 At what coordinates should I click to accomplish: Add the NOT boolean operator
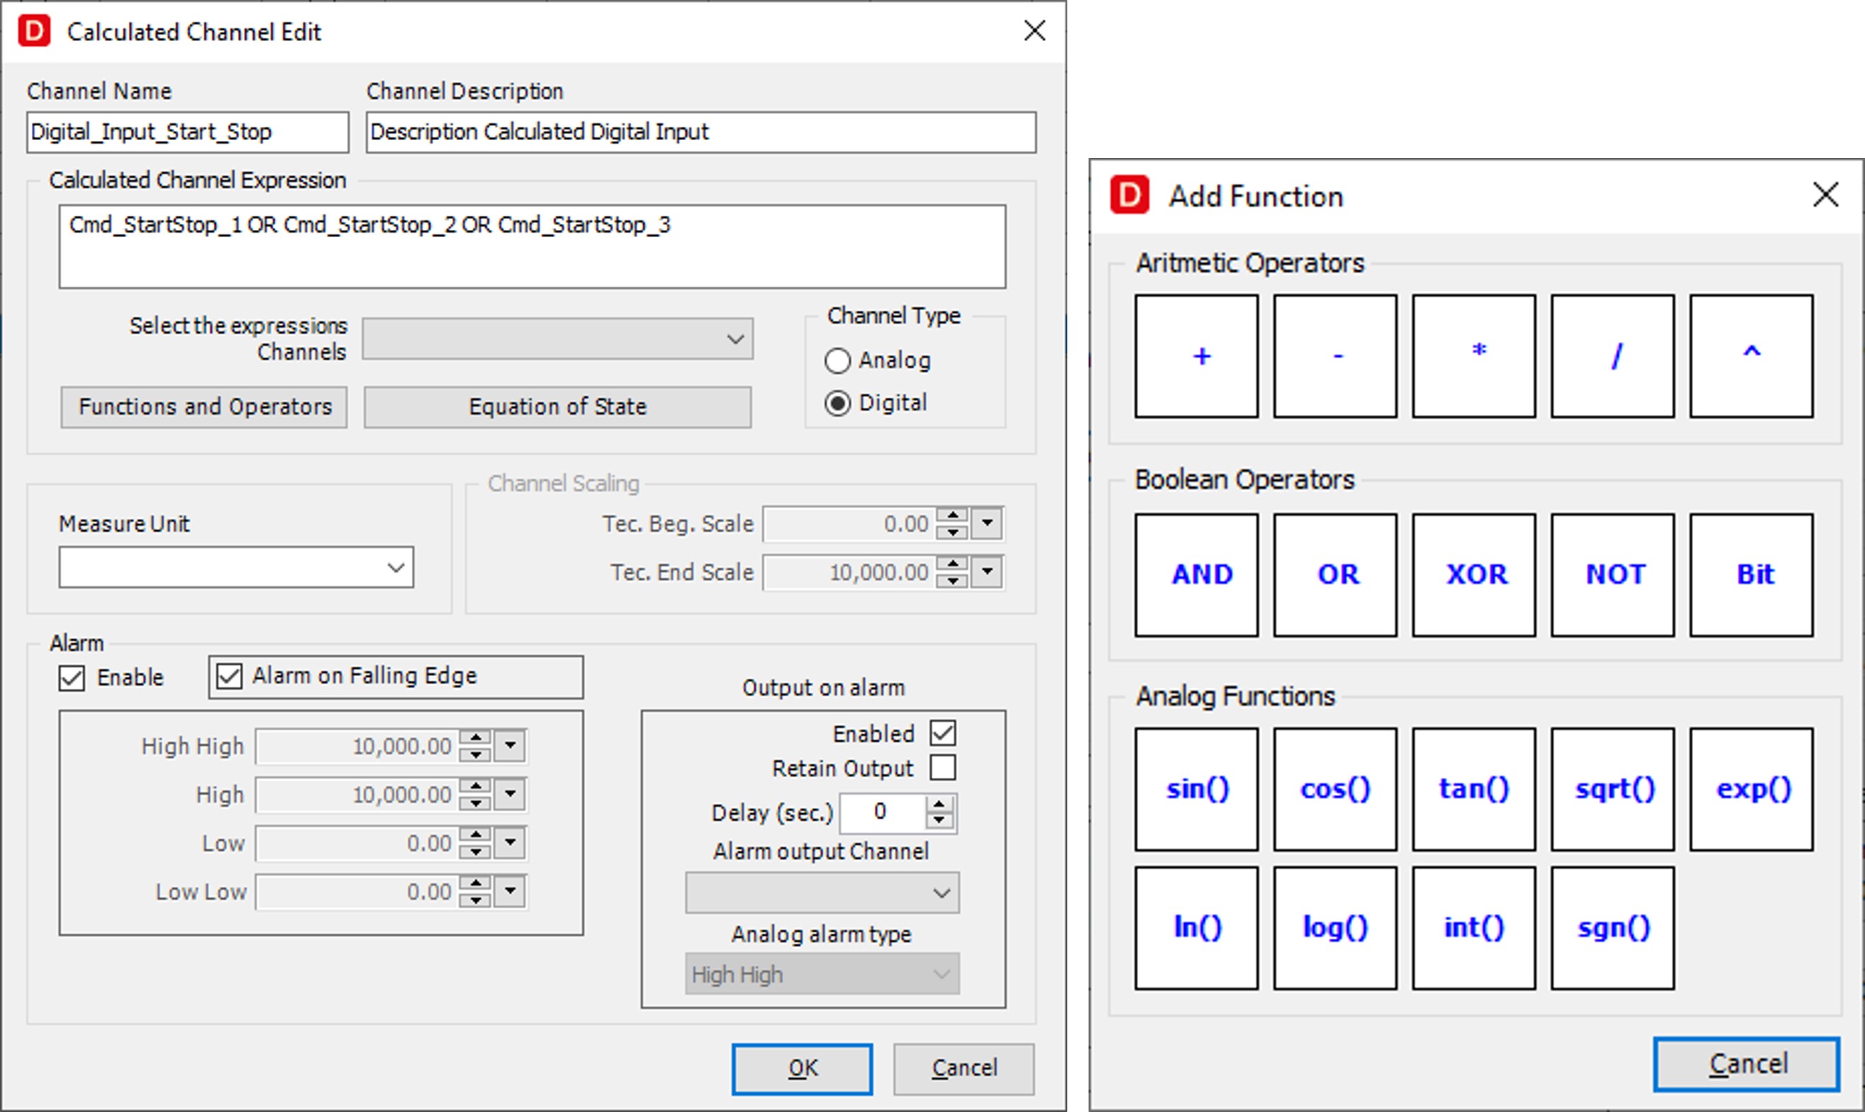[1612, 575]
